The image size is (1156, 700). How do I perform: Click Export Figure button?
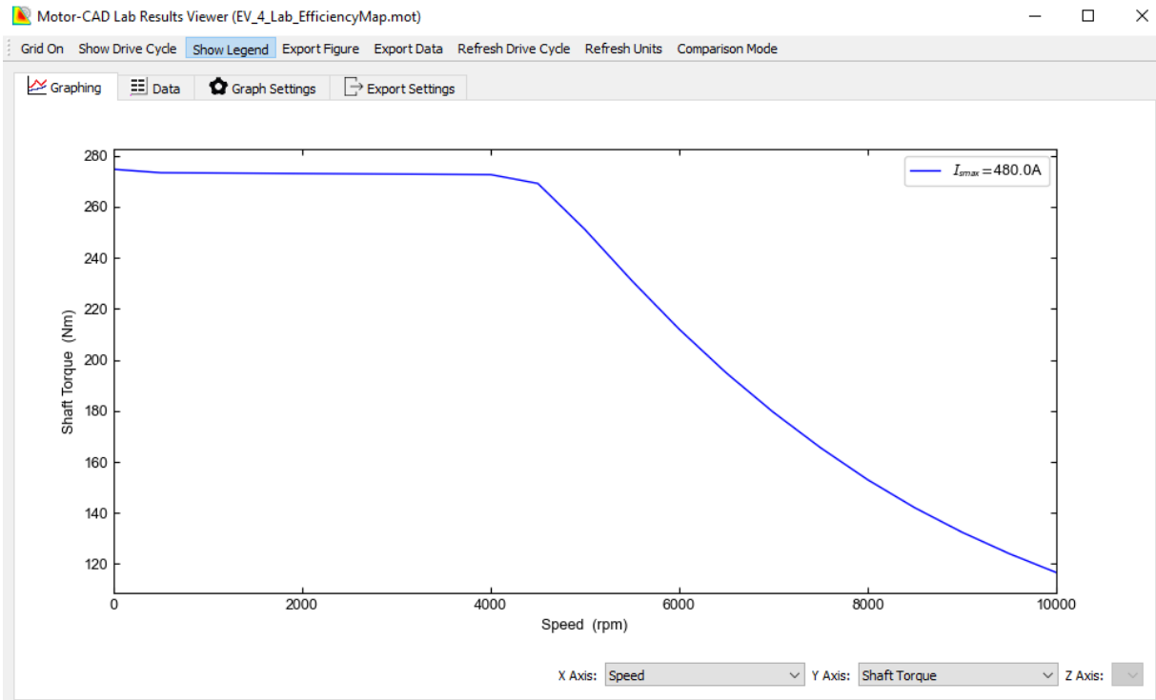(x=320, y=49)
